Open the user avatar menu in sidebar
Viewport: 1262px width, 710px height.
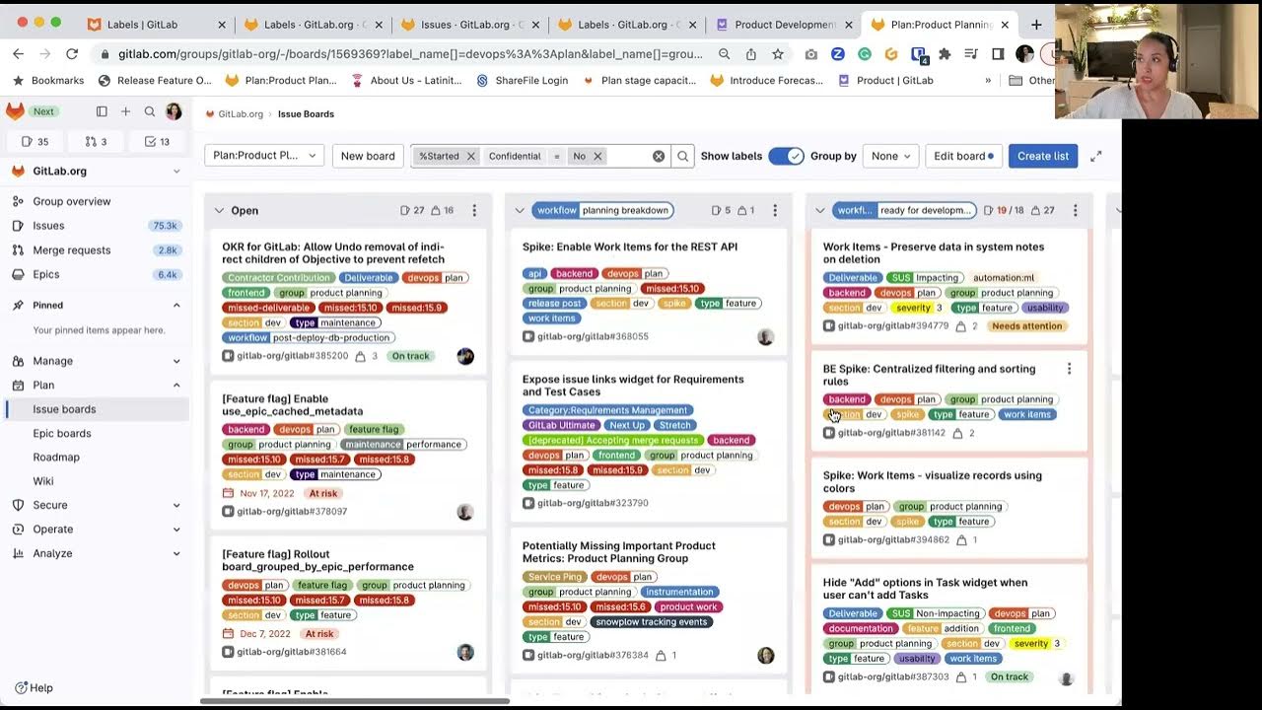174,112
